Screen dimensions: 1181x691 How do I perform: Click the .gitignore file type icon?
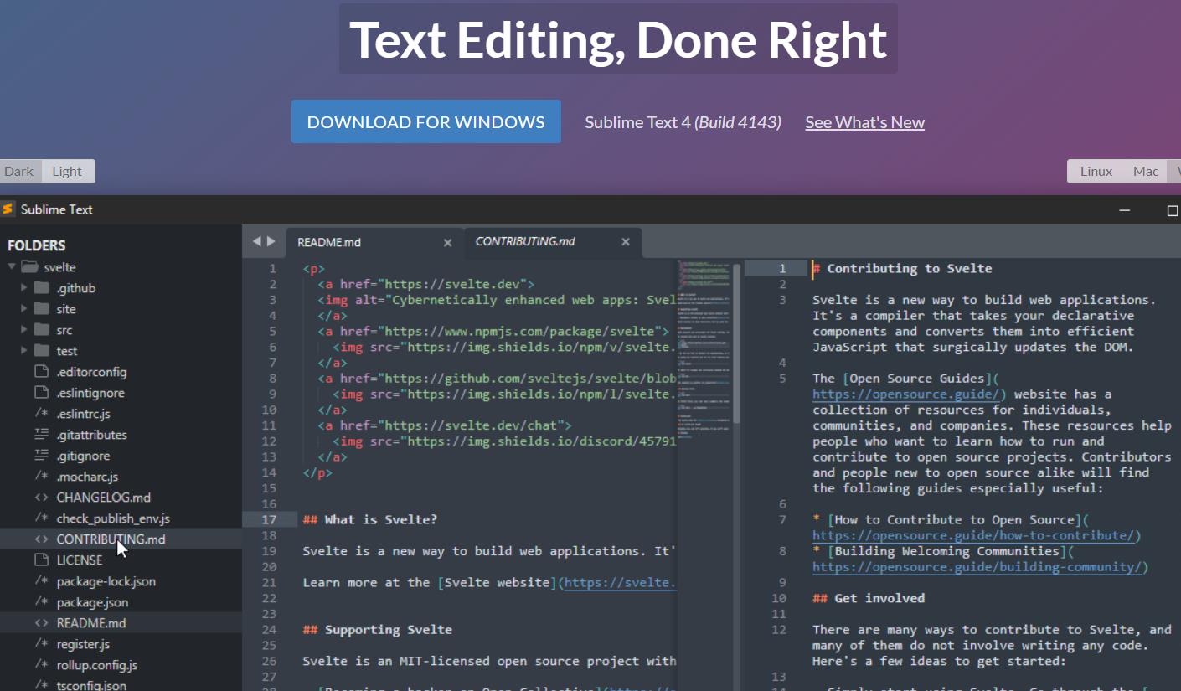coord(42,456)
